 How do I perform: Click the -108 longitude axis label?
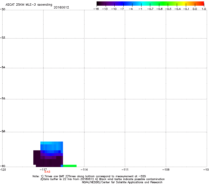click(166, 170)
